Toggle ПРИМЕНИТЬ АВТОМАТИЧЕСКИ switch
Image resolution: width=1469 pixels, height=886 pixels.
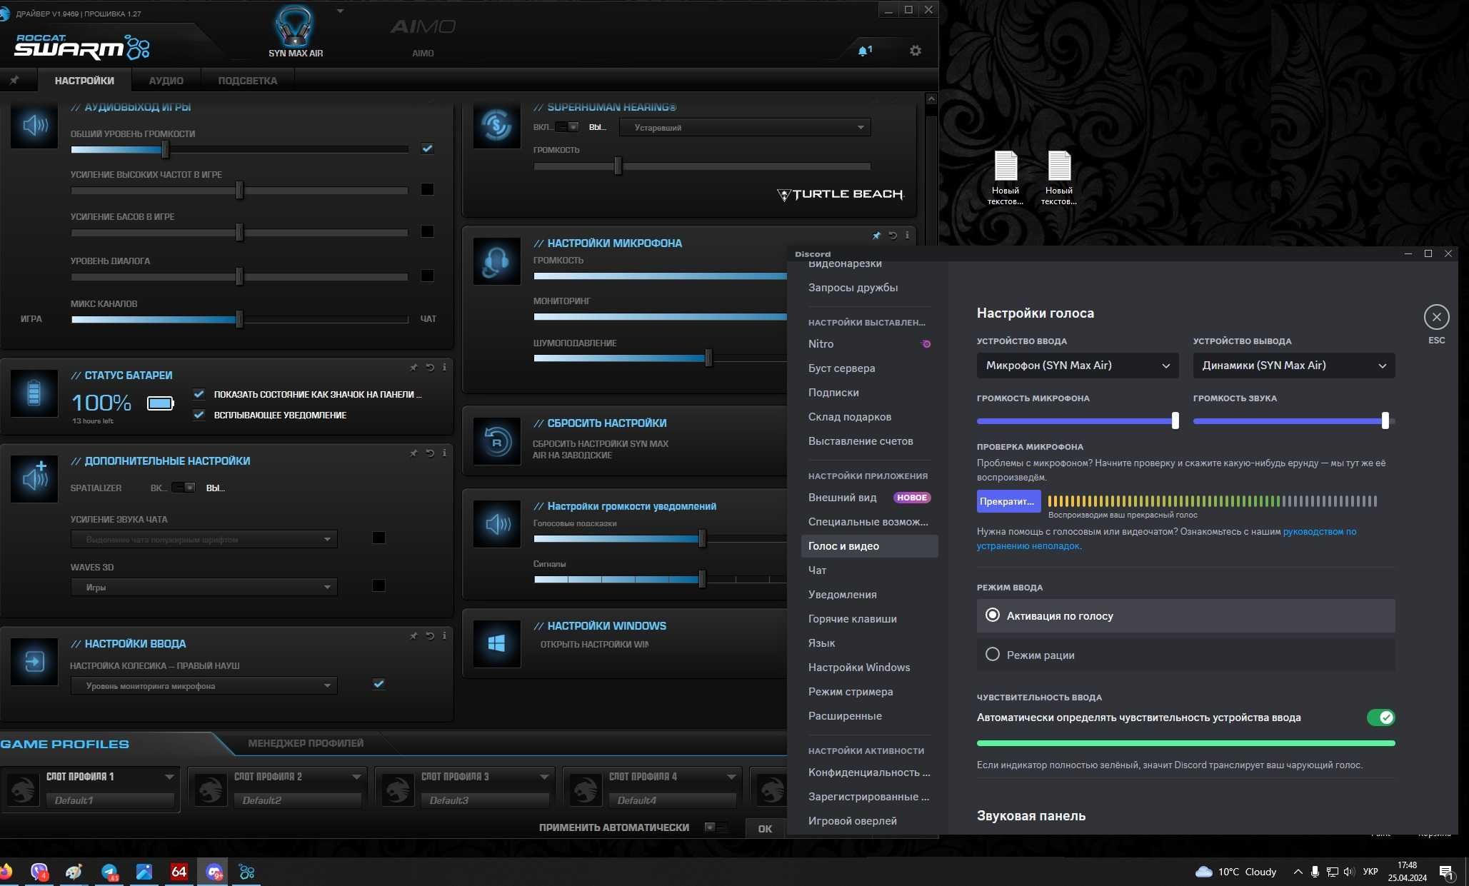[x=716, y=827]
